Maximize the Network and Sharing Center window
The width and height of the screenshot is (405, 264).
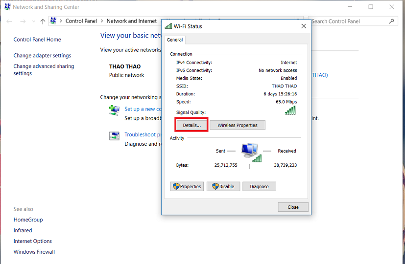click(371, 7)
